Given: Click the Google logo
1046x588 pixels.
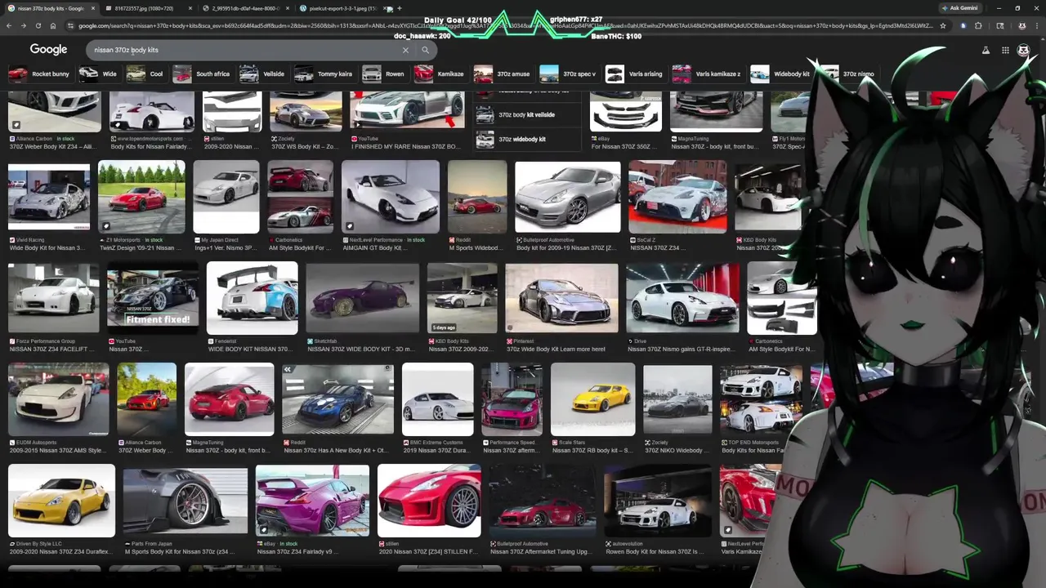Looking at the screenshot, I should (48, 50).
